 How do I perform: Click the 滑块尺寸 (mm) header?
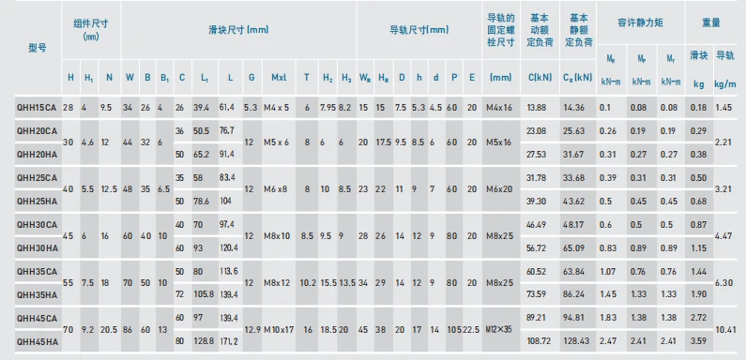[x=238, y=29]
